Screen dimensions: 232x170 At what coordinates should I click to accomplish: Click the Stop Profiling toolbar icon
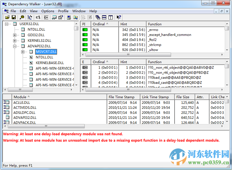[90, 17]
